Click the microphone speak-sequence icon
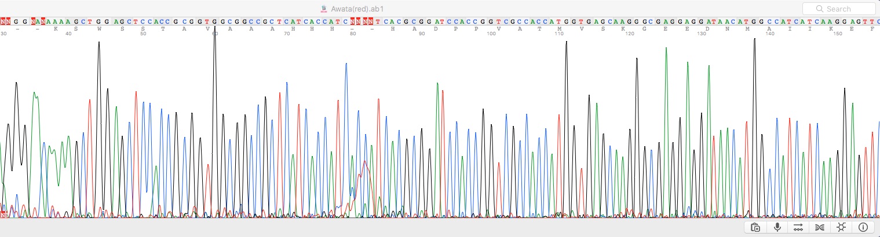This screenshot has width=880, height=237. (776, 227)
